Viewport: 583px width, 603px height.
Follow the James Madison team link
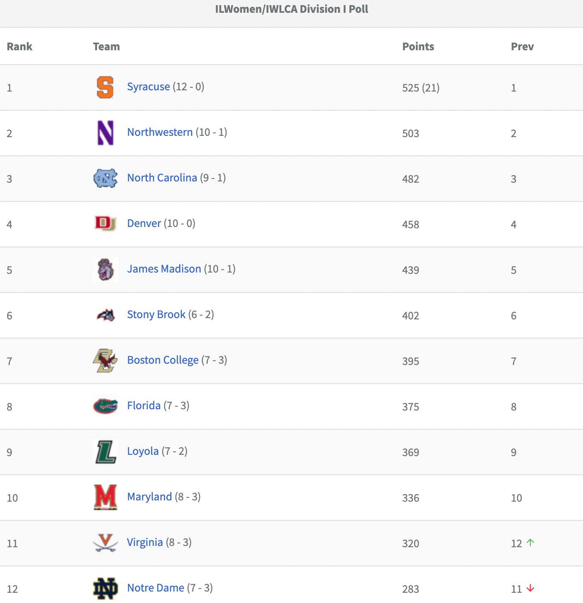click(164, 269)
